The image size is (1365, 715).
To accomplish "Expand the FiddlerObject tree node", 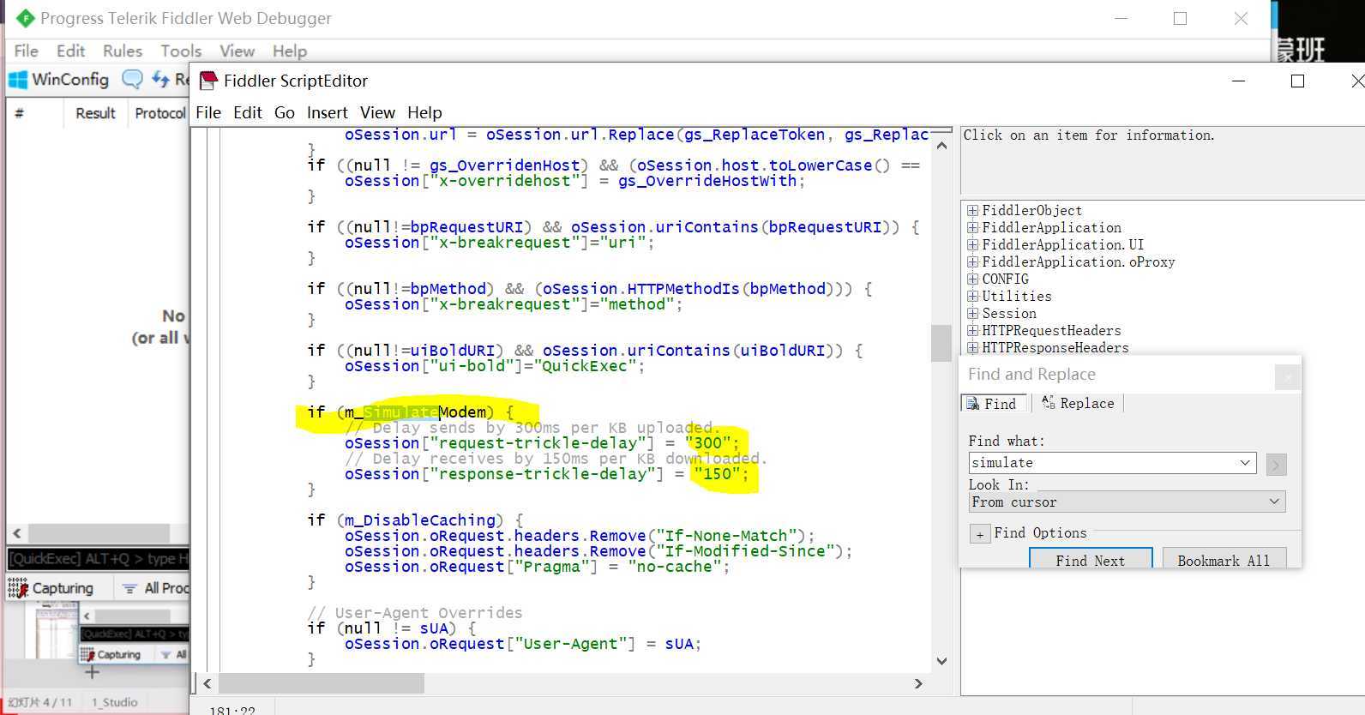I will 972,210.
